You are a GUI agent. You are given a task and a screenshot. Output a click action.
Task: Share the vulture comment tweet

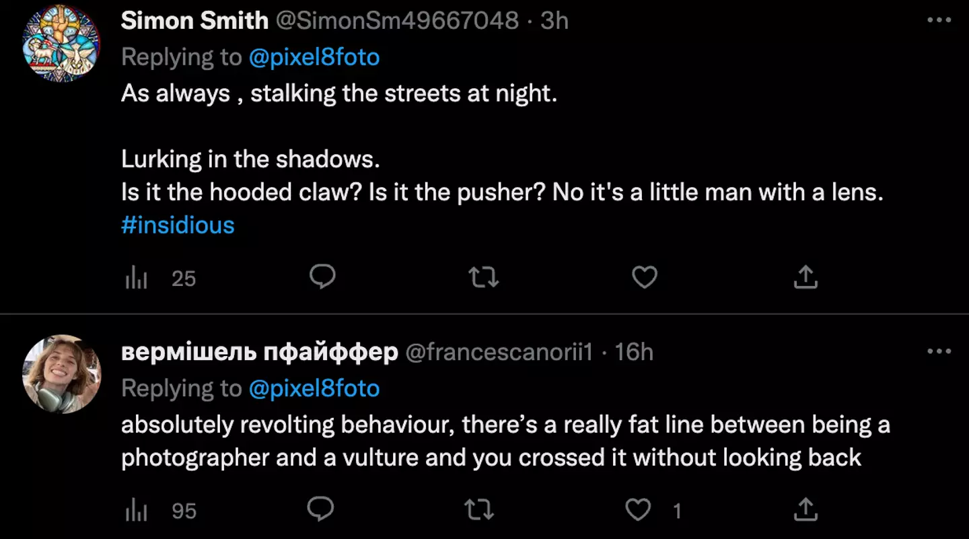[x=805, y=509]
